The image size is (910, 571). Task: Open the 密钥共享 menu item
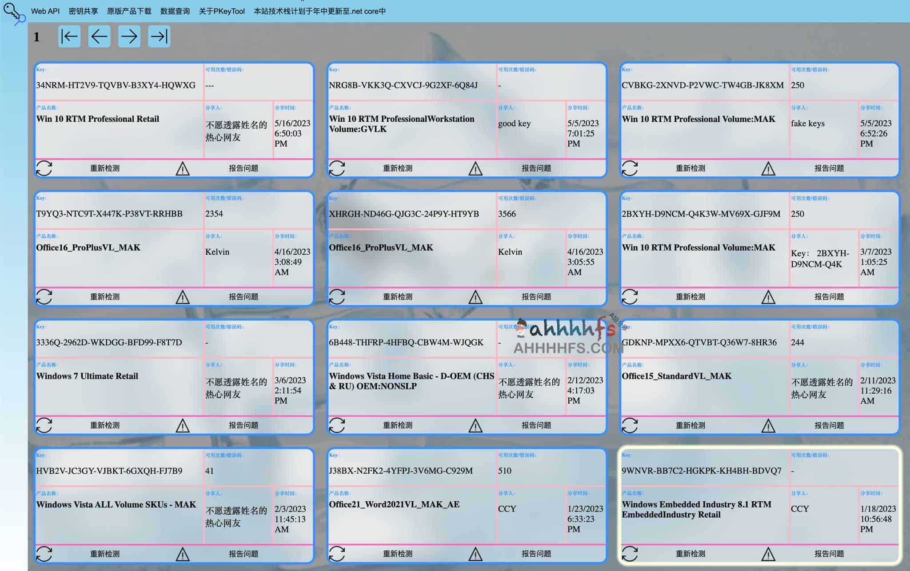point(82,11)
